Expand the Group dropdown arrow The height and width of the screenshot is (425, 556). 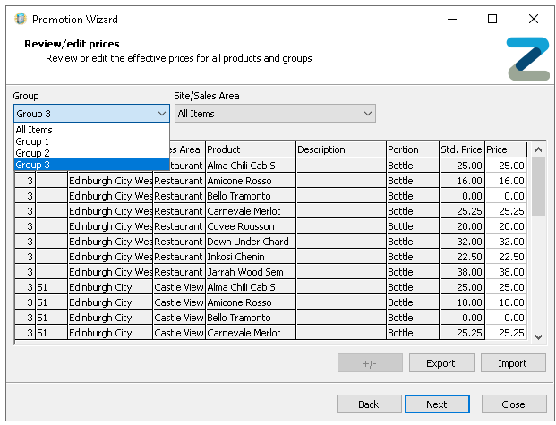(161, 114)
